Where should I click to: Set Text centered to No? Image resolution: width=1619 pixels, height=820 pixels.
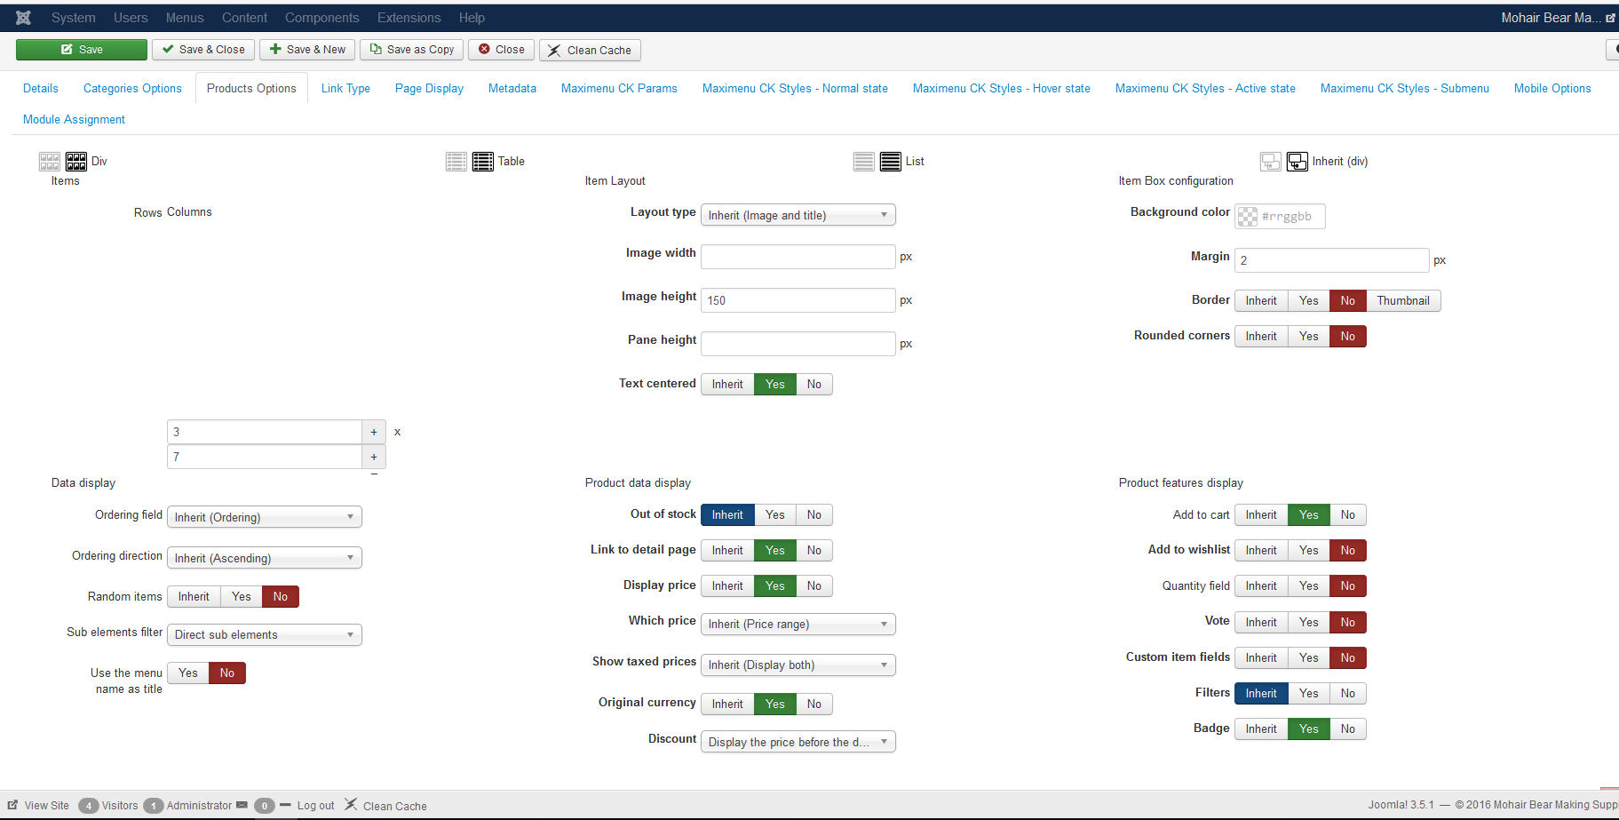(x=814, y=384)
